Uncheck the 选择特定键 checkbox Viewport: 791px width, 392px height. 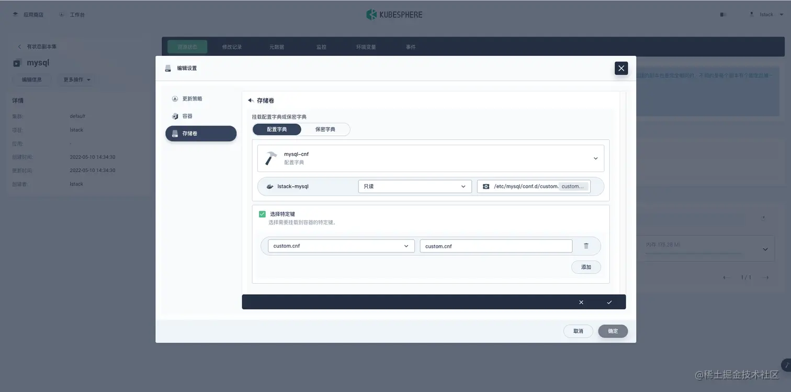pyautogui.click(x=262, y=214)
